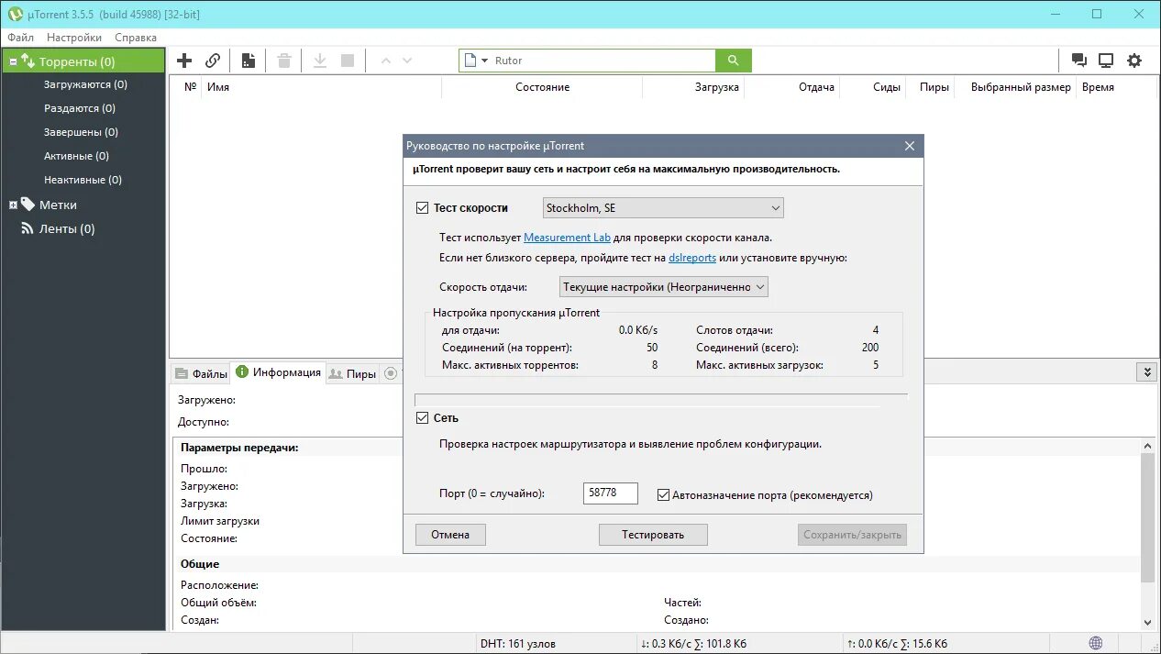Click the Rutor search input field
1161x654 pixels.
pyautogui.click(x=603, y=61)
